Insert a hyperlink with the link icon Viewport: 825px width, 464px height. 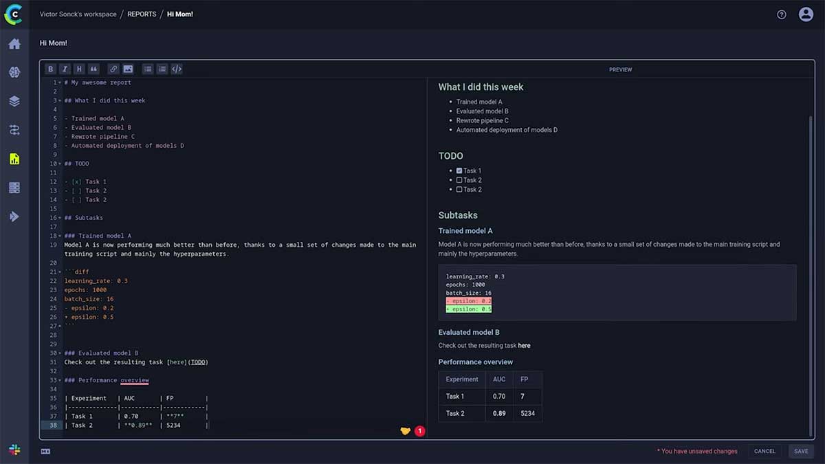coord(113,69)
